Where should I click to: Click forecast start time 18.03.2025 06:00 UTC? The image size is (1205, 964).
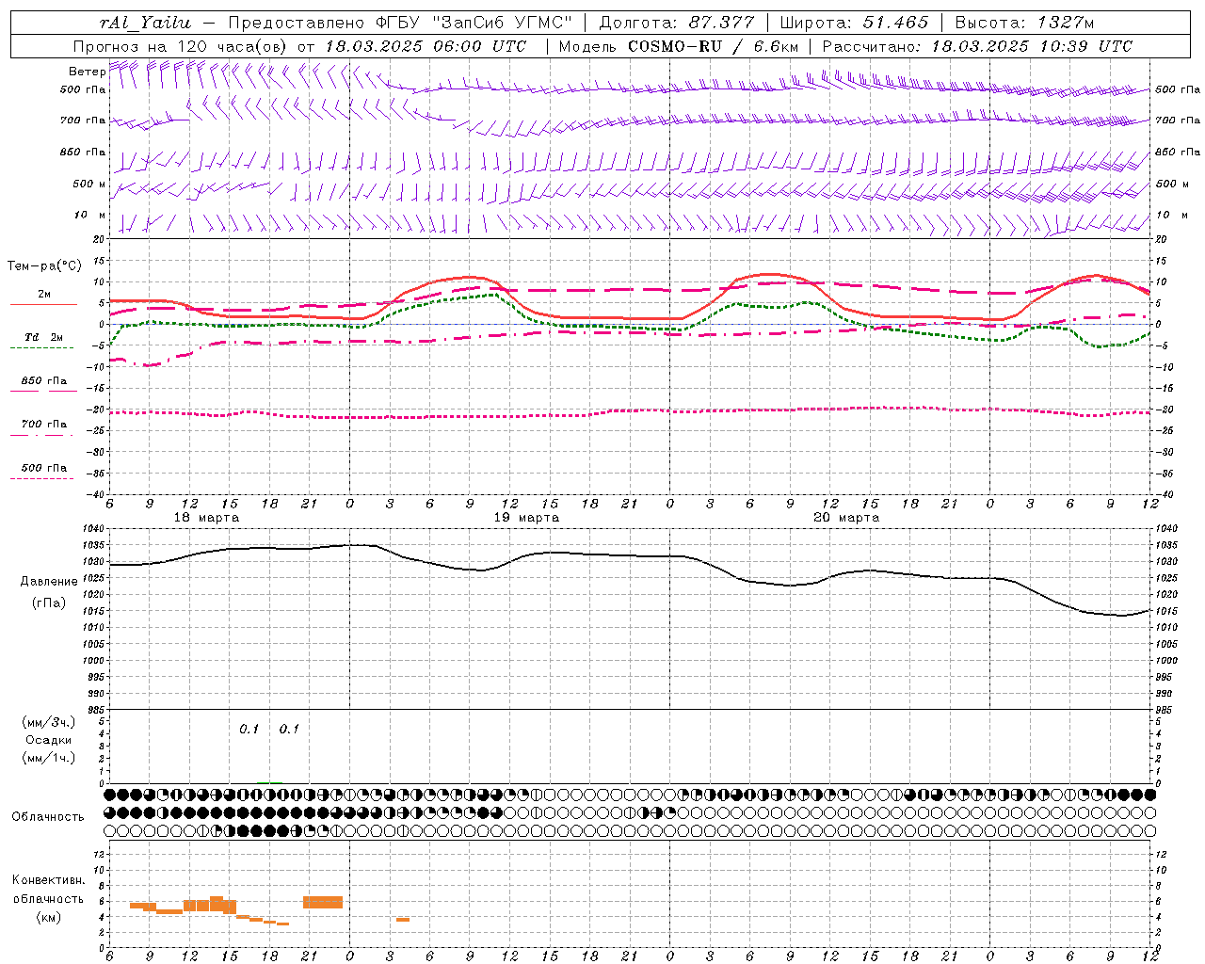426,46
